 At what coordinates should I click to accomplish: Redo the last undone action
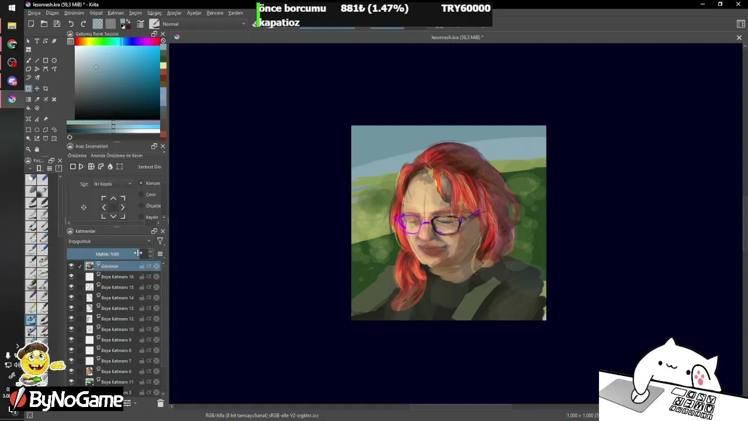pyautogui.click(x=83, y=24)
